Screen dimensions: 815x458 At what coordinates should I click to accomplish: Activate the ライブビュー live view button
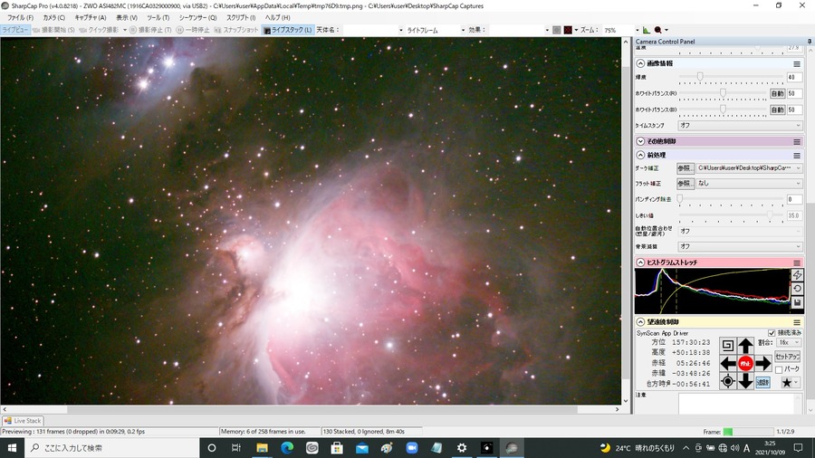click(15, 30)
